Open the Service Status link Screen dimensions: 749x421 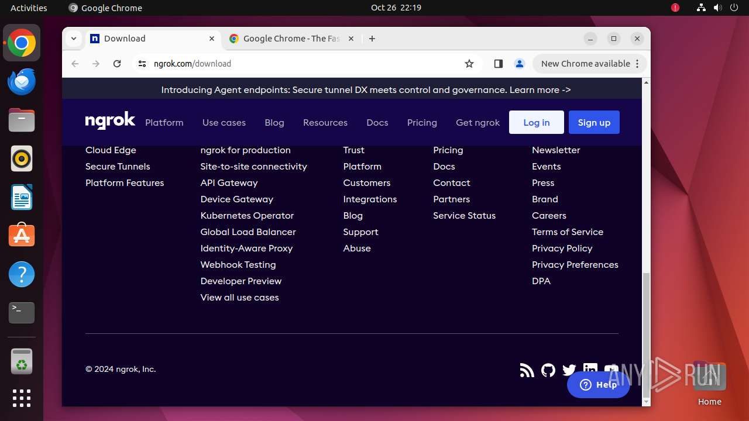(464, 215)
